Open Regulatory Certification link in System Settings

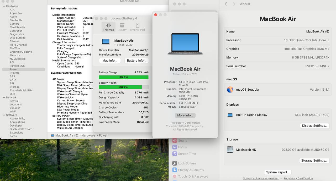click(298, 178)
